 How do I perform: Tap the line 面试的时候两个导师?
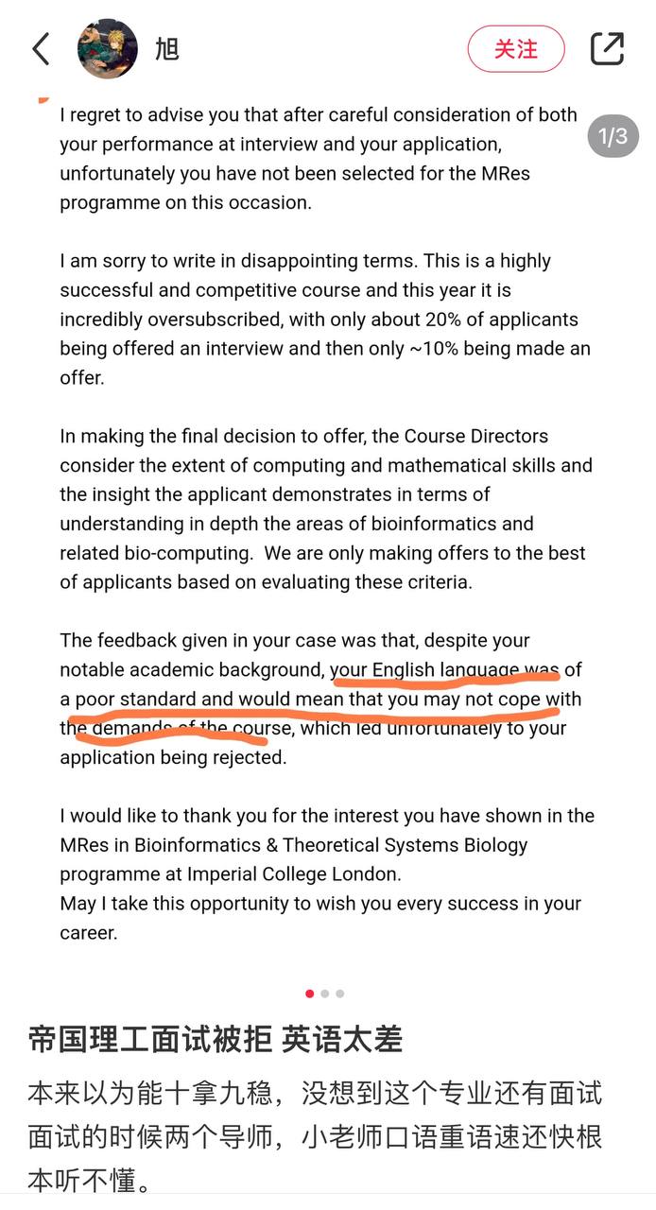pyautogui.click(x=315, y=1135)
